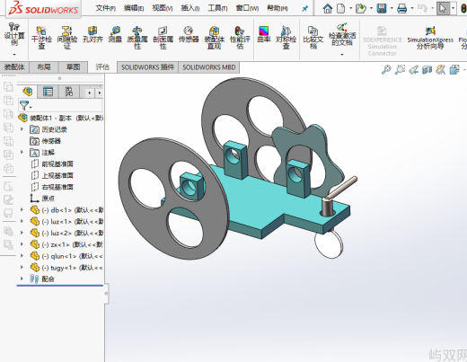Toggle Curvature (曲率) display

pos(264,34)
